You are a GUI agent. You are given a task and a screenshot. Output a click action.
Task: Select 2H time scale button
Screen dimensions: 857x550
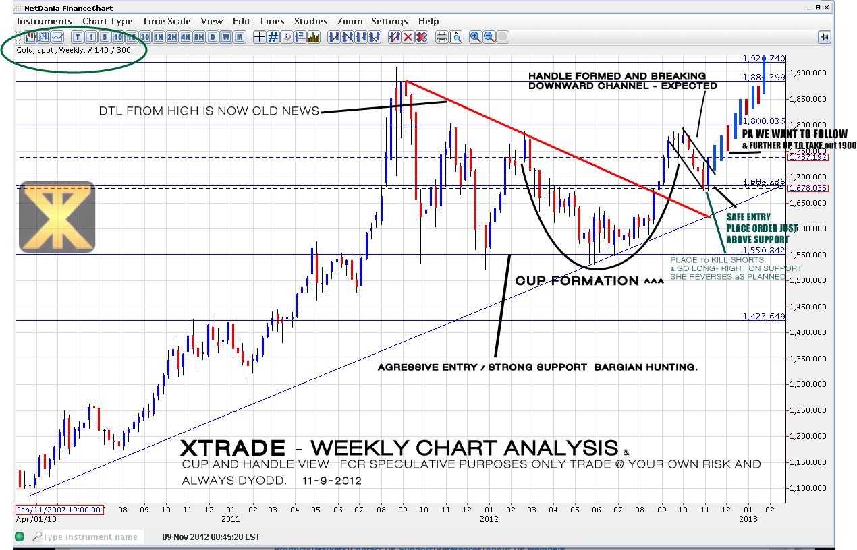172,37
